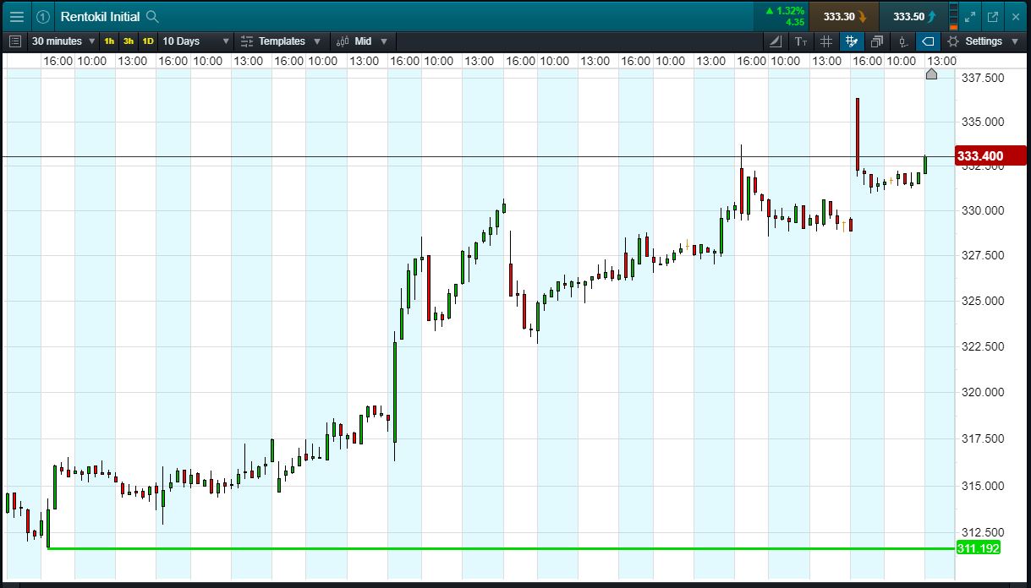Click the 320.000 price axis label
The image size is (1031, 588).
983,392
